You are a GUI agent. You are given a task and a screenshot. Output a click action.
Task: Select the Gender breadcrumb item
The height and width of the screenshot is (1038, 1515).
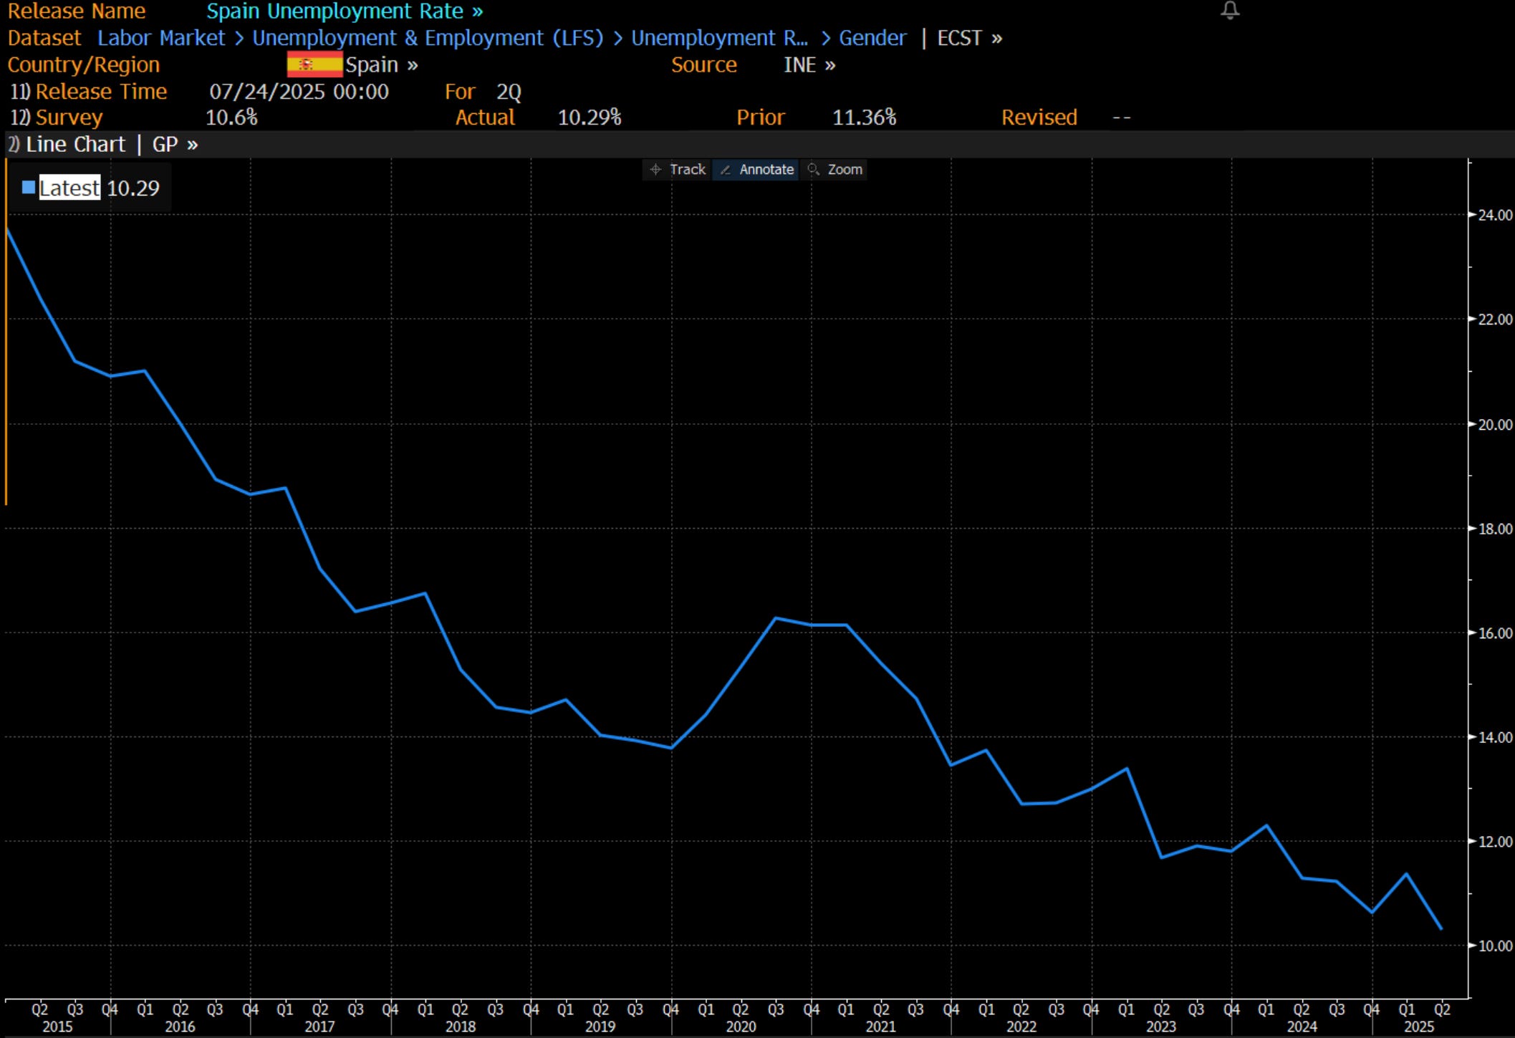coord(872,38)
